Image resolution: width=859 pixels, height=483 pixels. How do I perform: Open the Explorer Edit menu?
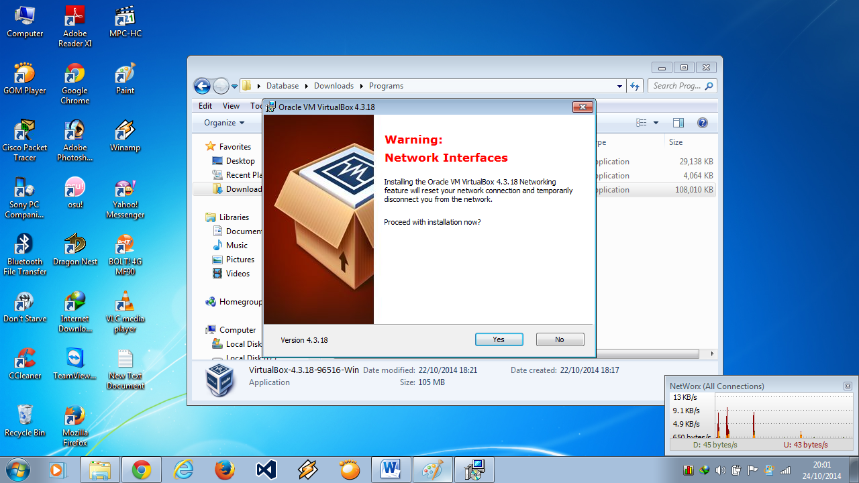tap(205, 106)
